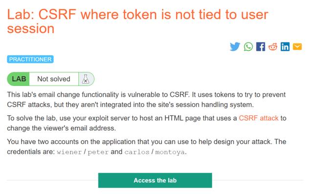
Task: Share the lab on Reddit
Action: point(273,46)
